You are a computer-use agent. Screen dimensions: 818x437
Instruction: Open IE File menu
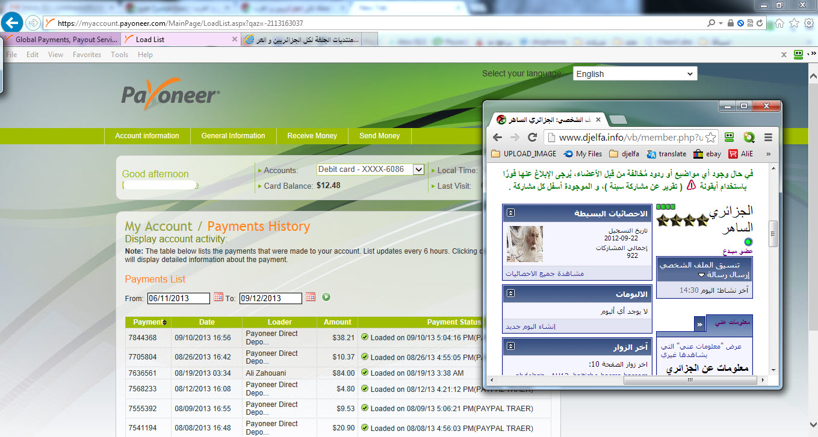(x=11, y=54)
